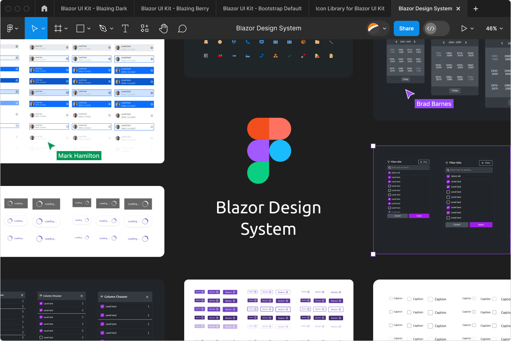Click Cancel in the larger Filter title panel
The height and width of the screenshot is (341, 511).
click(x=457, y=224)
